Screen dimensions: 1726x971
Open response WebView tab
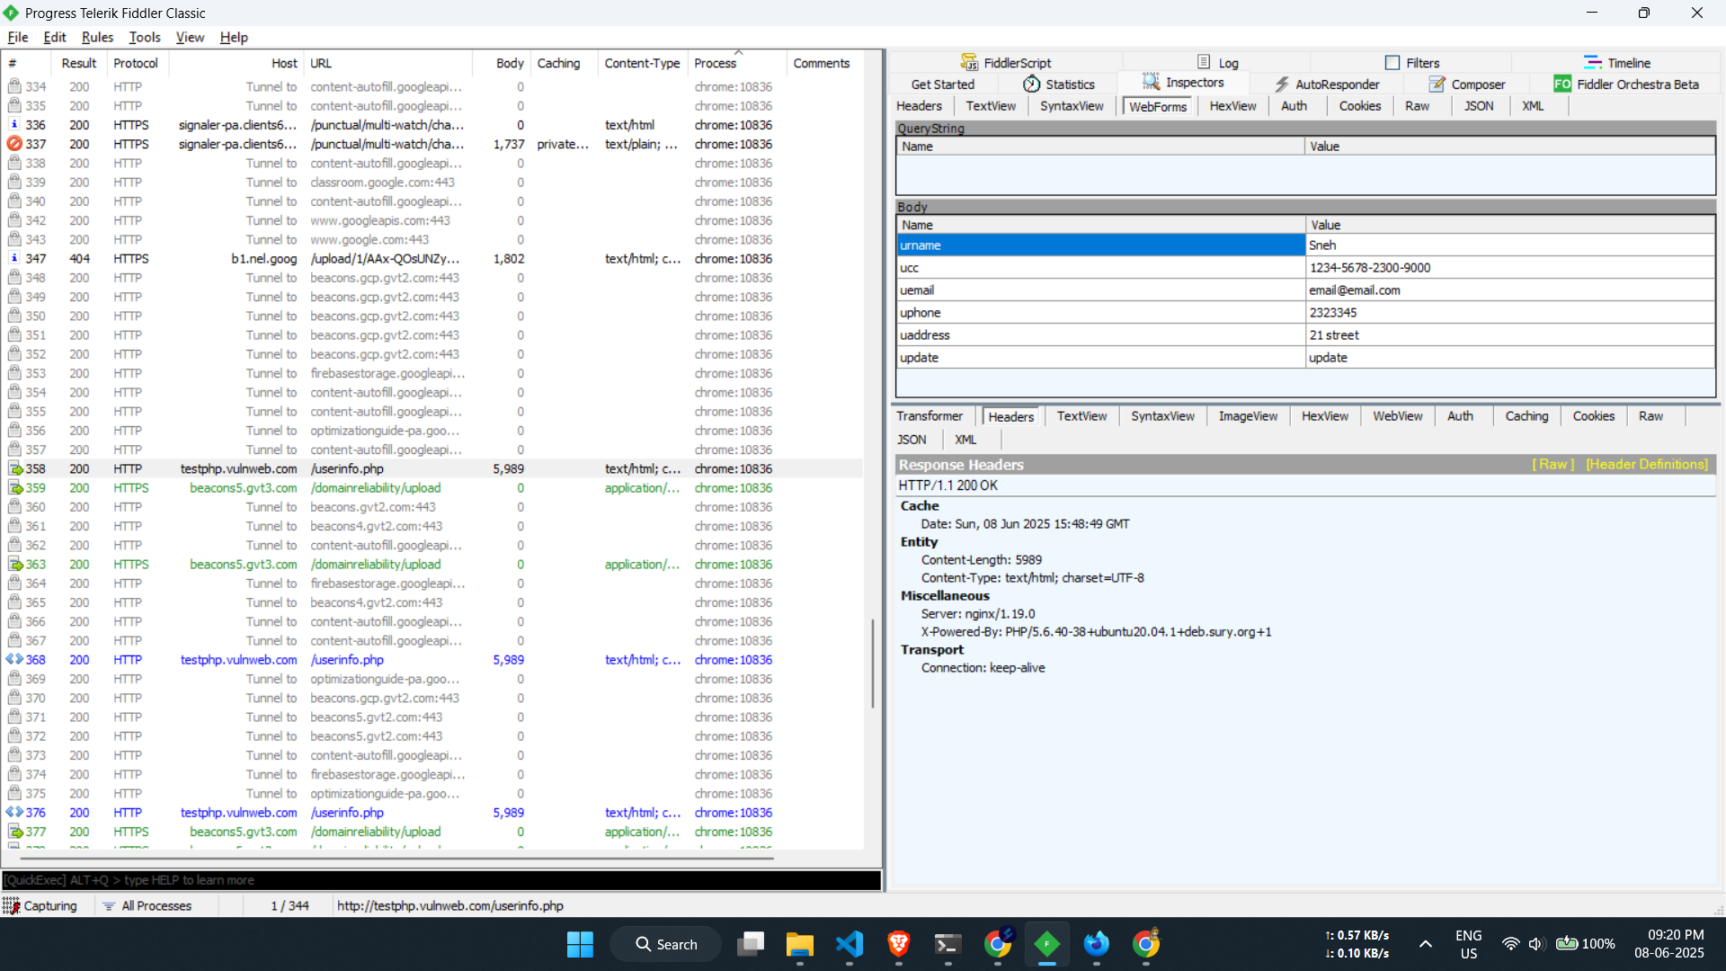click(1397, 416)
